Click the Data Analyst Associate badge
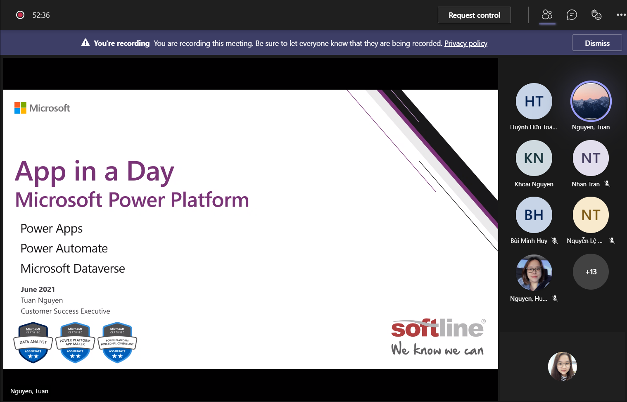The image size is (627, 402). (x=33, y=343)
